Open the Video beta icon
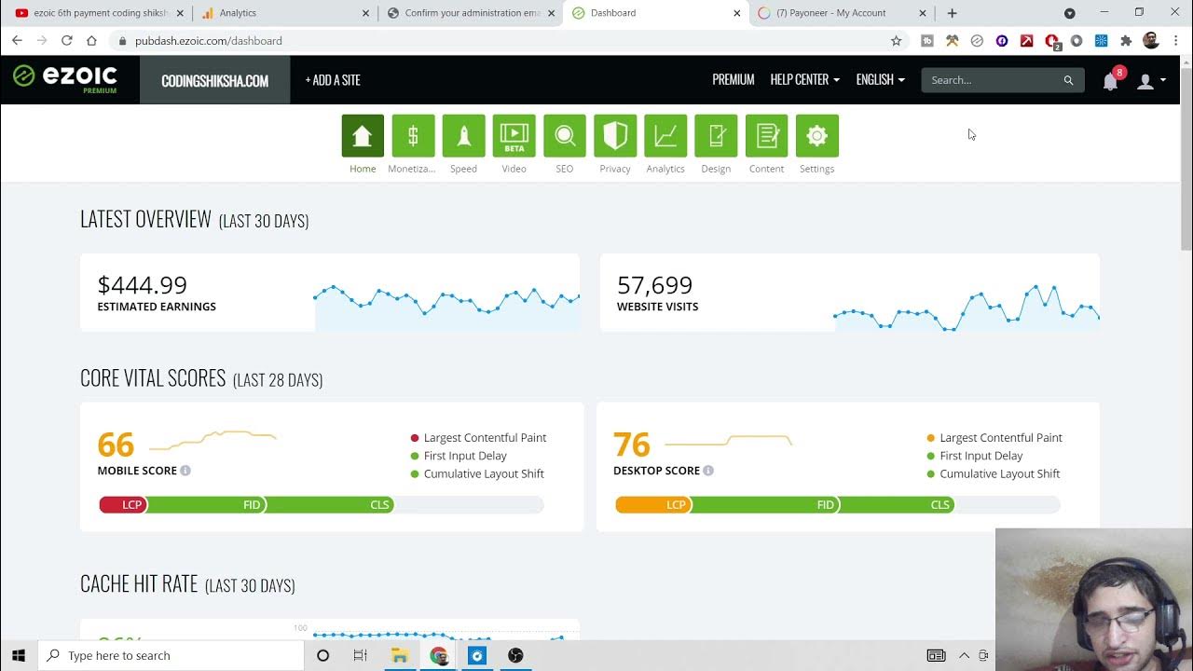 click(x=514, y=136)
